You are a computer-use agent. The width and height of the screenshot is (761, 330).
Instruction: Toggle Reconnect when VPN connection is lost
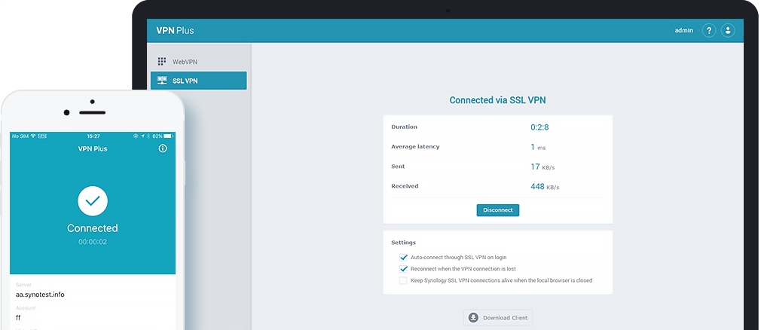coord(403,269)
